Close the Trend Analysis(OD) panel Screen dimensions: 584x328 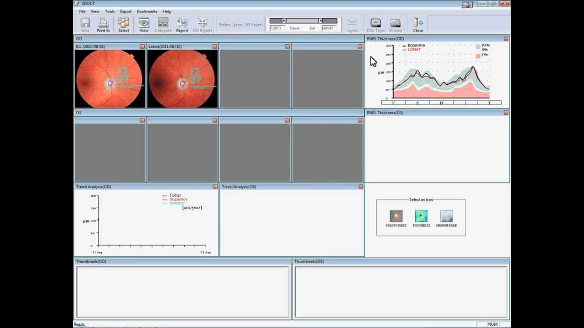coord(215,187)
